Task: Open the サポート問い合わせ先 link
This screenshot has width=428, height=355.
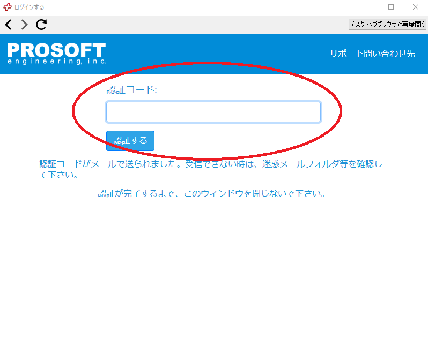Action: pos(372,54)
